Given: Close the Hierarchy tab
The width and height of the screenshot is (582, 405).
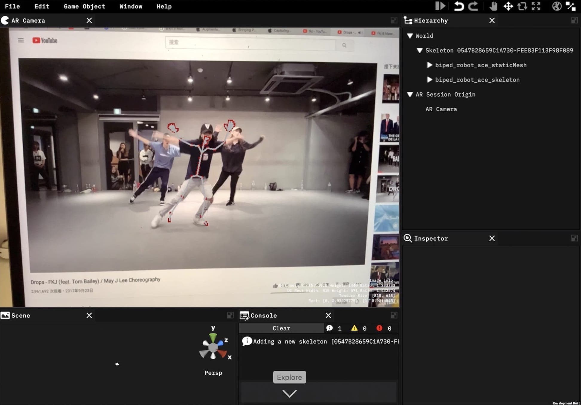Looking at the screenshot, I should click(x=492, y=20).
